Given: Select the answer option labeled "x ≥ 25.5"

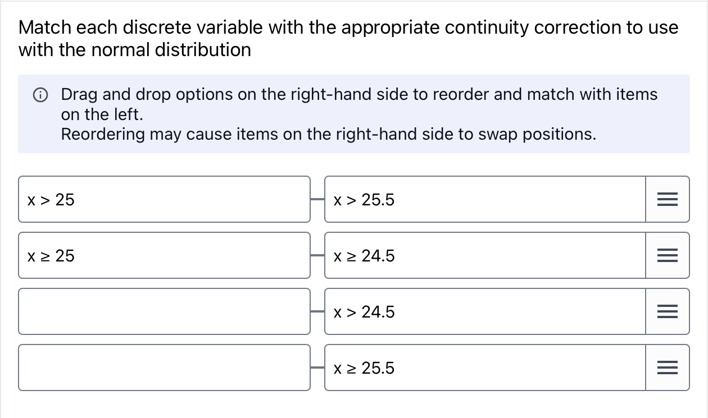Looking at the screenshot, I should 483,368.
